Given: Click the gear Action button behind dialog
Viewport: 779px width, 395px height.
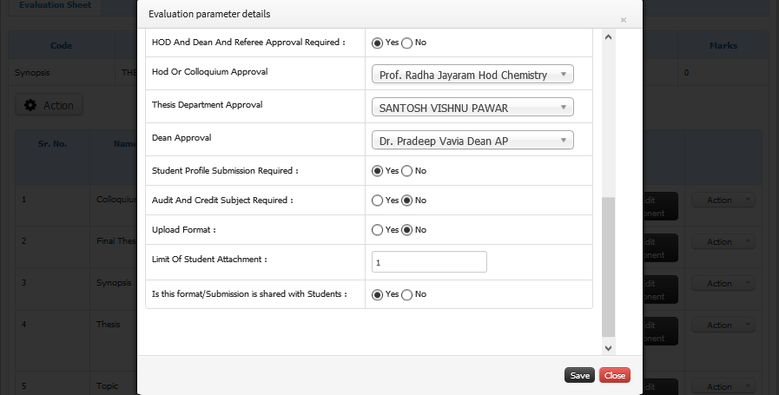Looking at the screenshot, I should [49, 105].
